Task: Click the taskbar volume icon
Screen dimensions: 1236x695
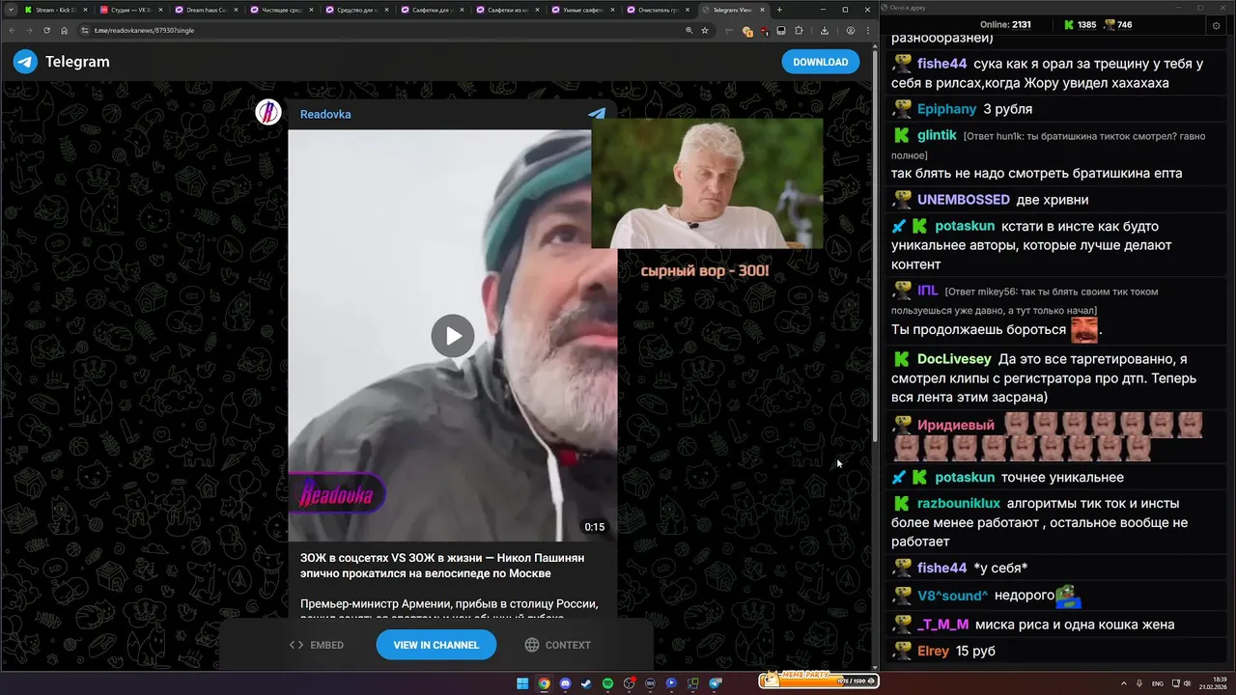Action: [1187, 683]
